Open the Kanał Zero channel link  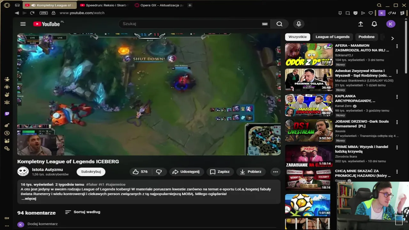tap(343, 106)
